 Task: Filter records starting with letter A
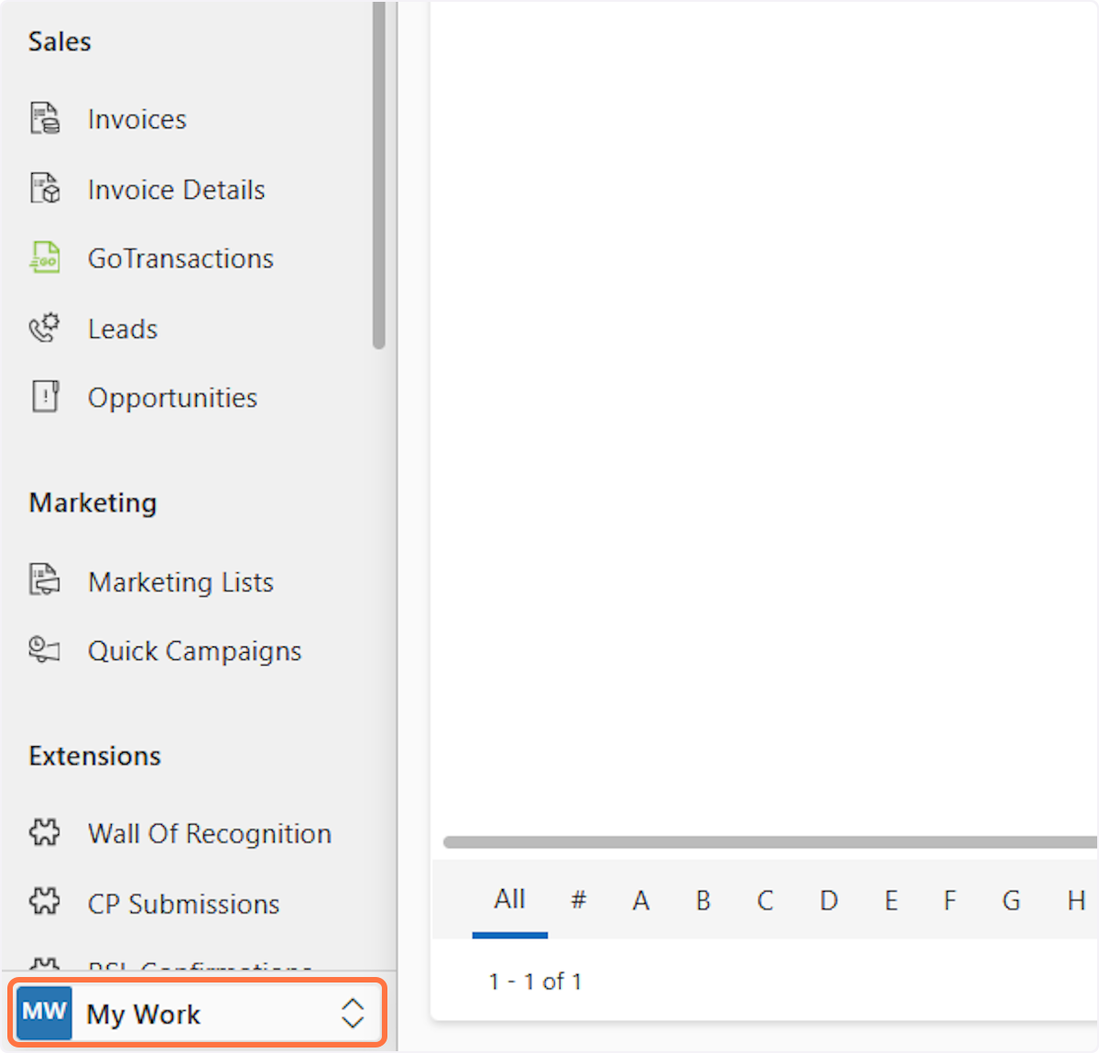pyautogui.click(x=640, y=901)
